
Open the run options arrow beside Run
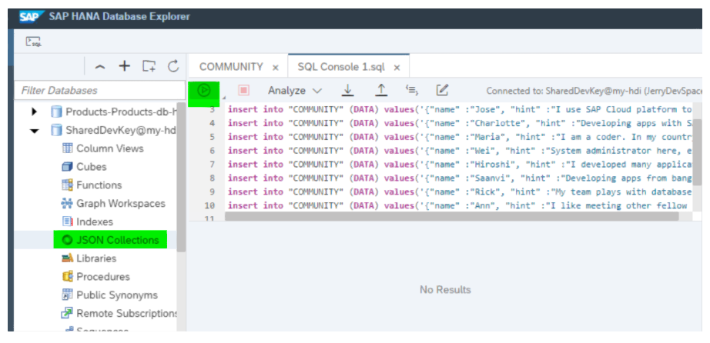coord(223,97)
